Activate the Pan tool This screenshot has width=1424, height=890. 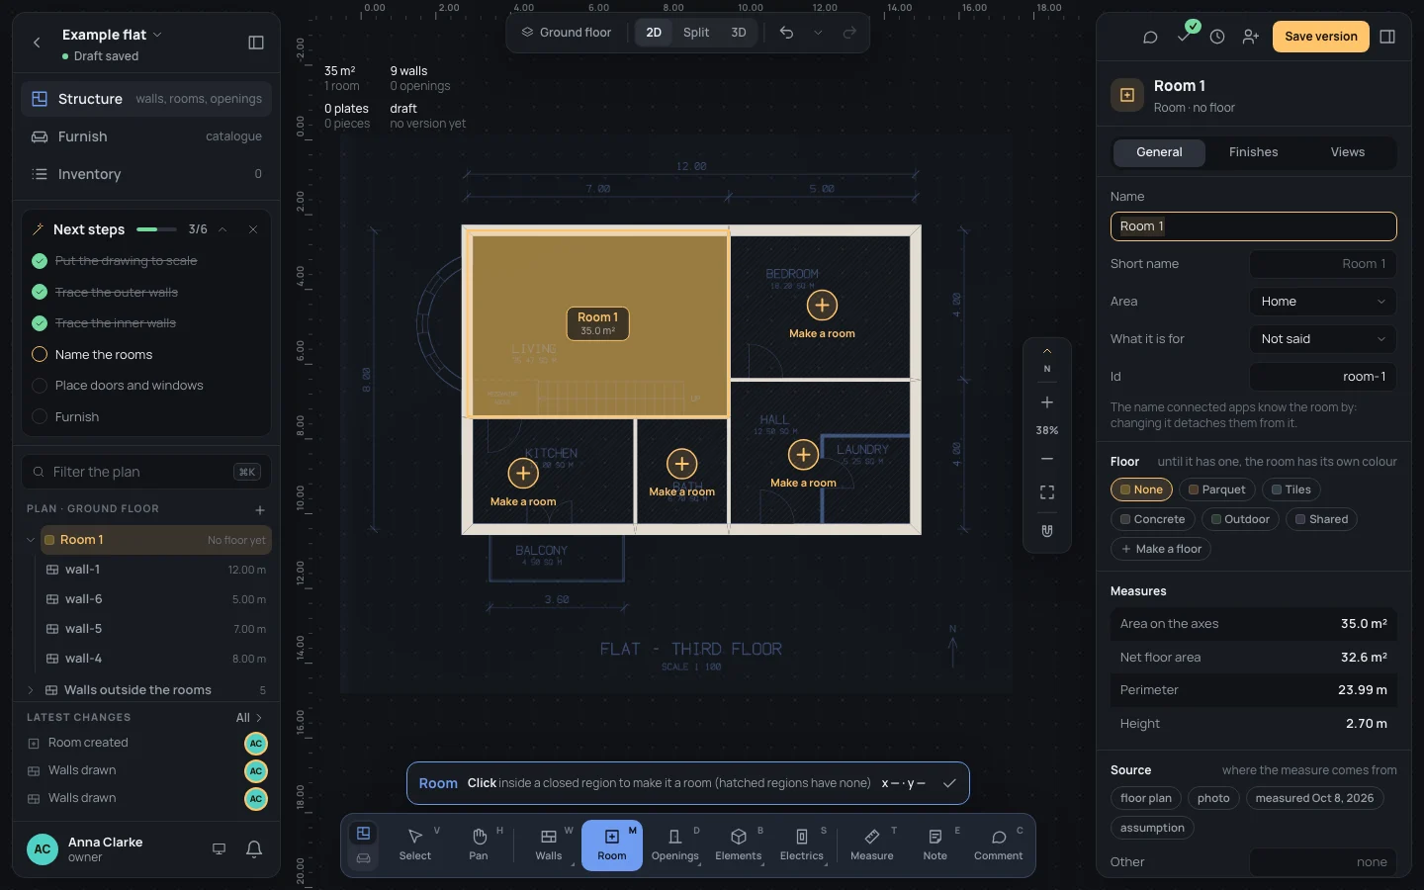point(479,845)
